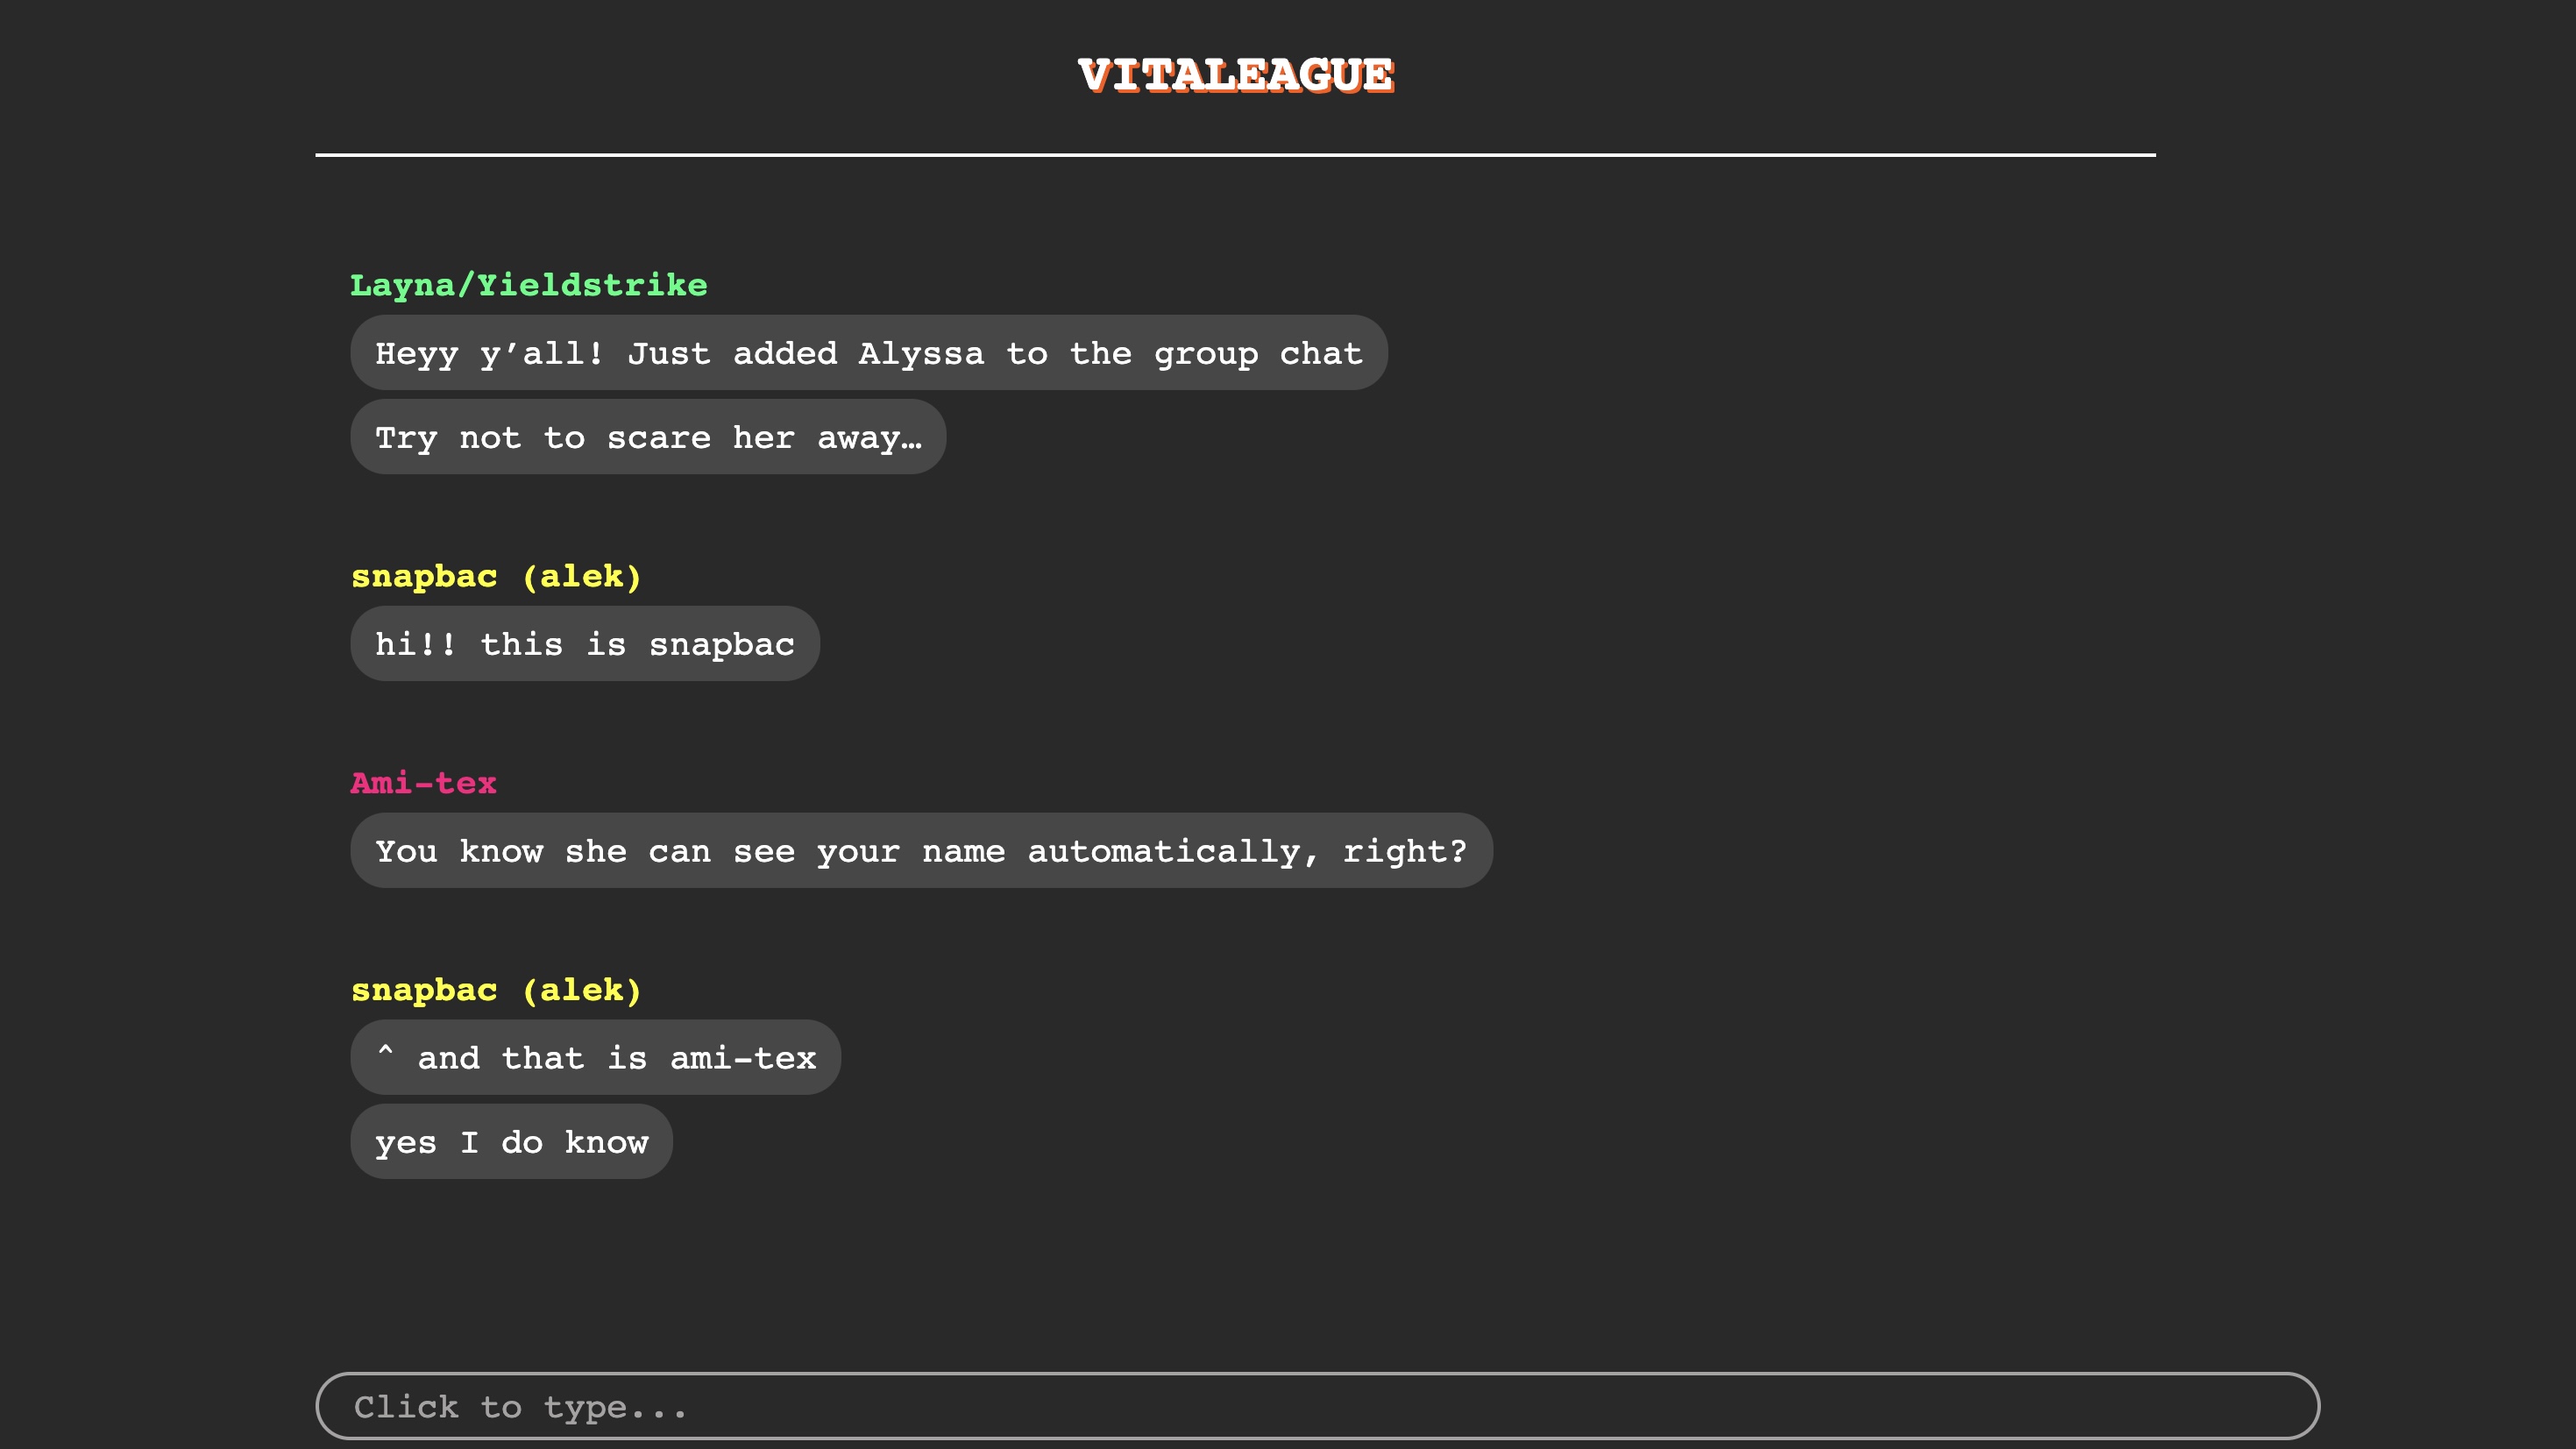Select the "Try not to scare her away" message

(x=647, y=437)
